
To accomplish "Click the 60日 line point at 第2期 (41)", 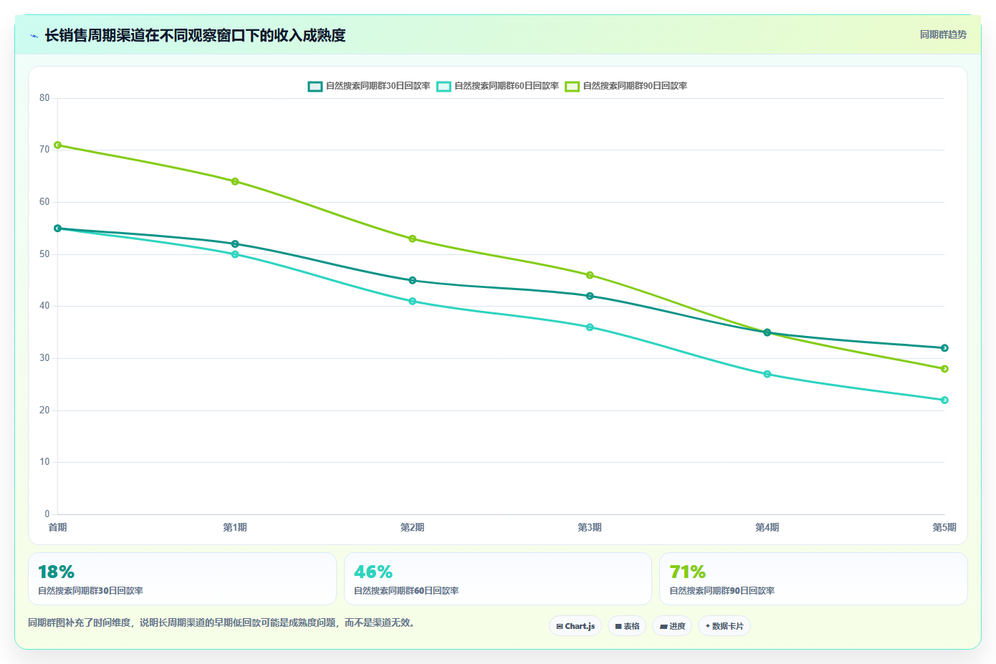I will pos(413,302).
